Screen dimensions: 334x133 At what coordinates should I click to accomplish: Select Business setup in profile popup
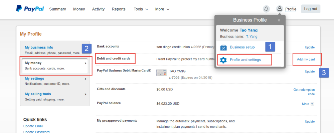242,47
